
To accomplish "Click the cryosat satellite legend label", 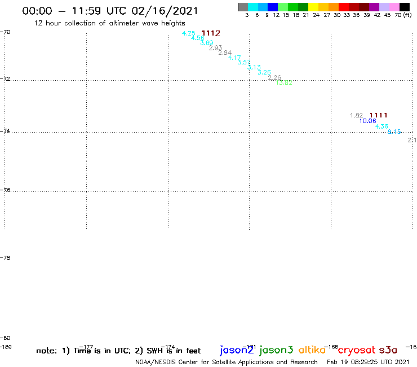I will point(357,351).
